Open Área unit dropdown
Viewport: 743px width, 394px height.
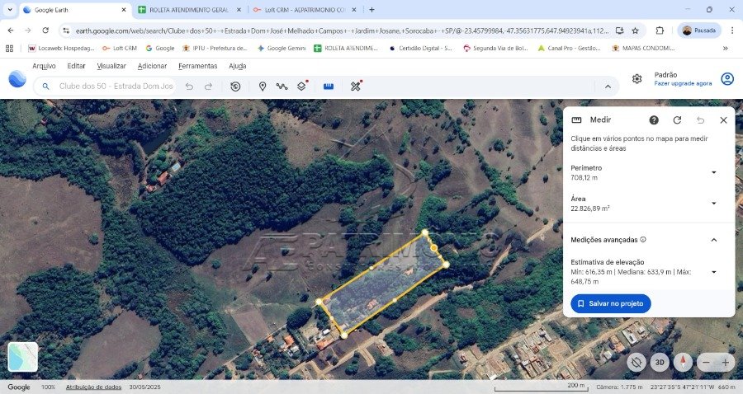pos(713,204)
